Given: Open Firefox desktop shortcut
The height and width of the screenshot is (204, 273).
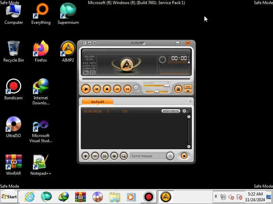Looking at the screenshot, I should click(x=41, y=52).
